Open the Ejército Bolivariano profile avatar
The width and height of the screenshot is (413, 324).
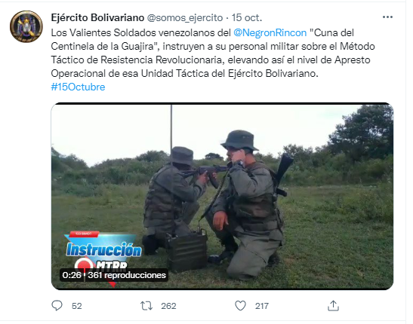(x=26, y=26)
